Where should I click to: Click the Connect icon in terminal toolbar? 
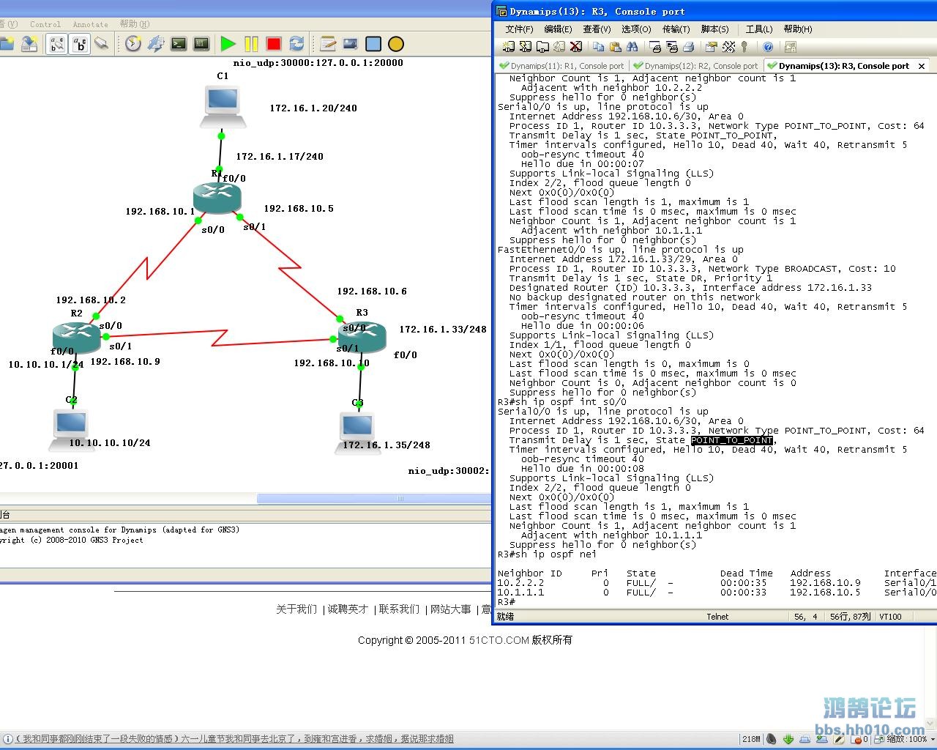pyautogui.click(x=508, y=47)
